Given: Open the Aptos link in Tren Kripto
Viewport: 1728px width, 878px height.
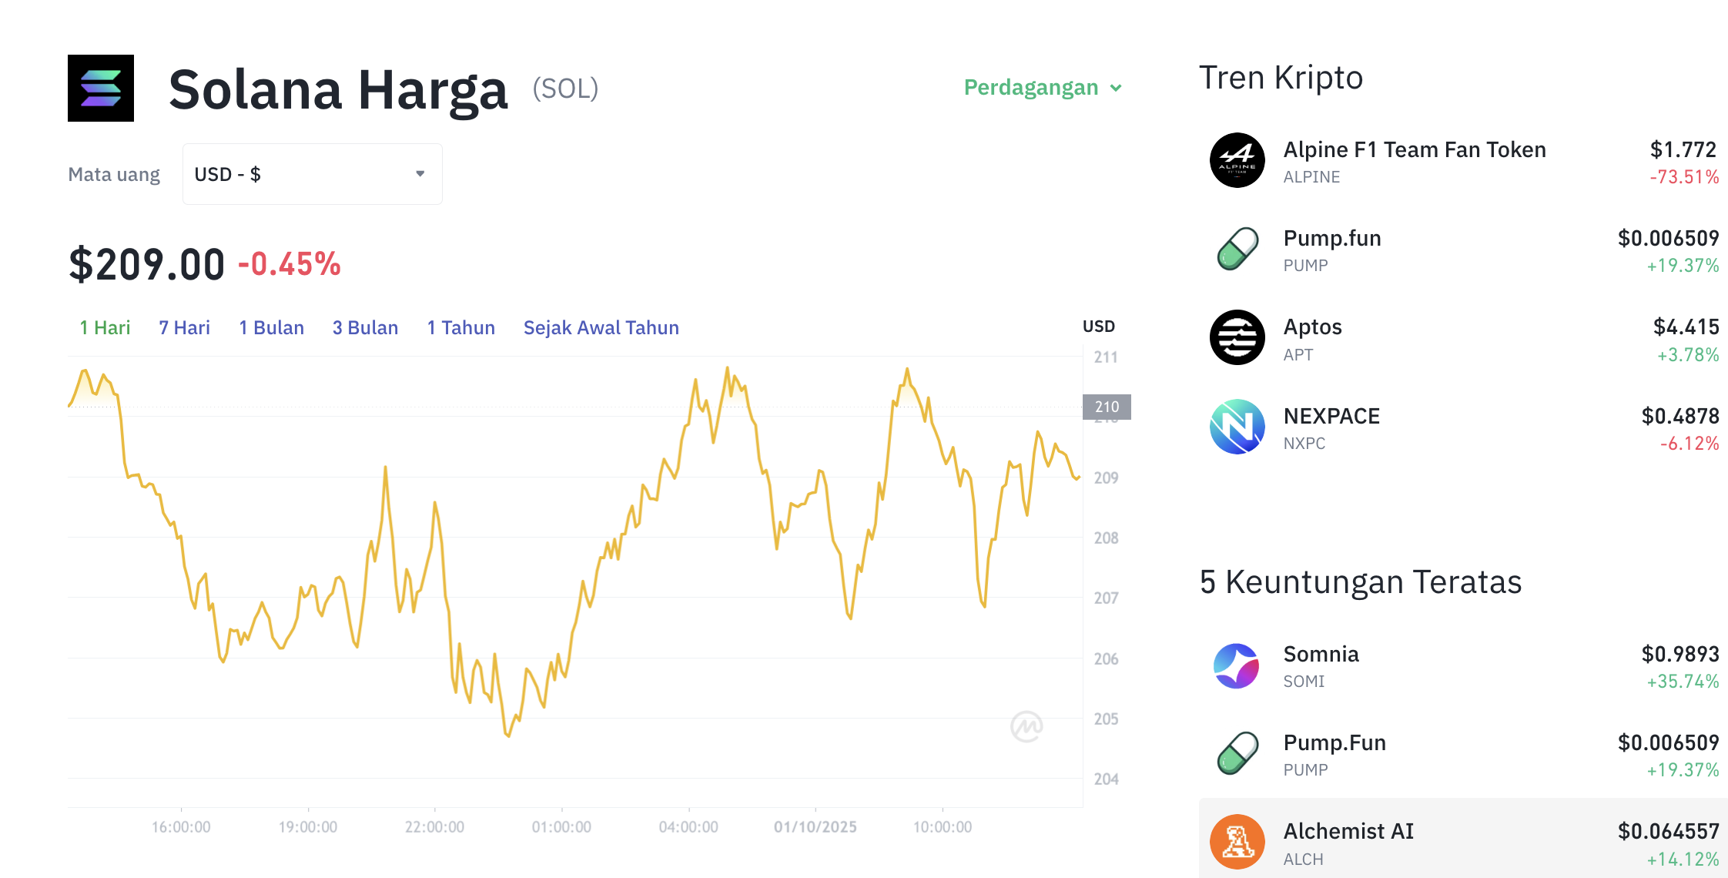Looking at the screenshot, I should 1312,327.
